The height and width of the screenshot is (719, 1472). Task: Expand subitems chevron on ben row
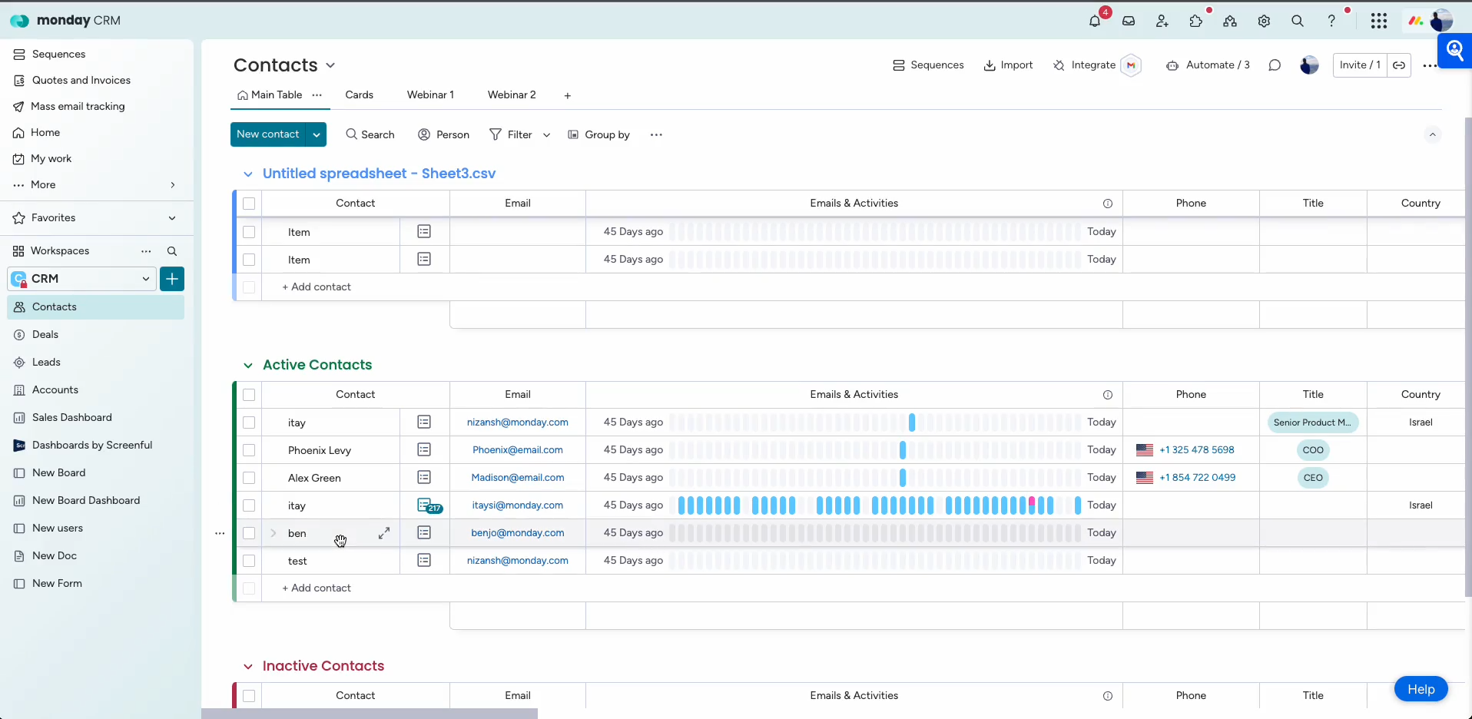tap(274, 533)
